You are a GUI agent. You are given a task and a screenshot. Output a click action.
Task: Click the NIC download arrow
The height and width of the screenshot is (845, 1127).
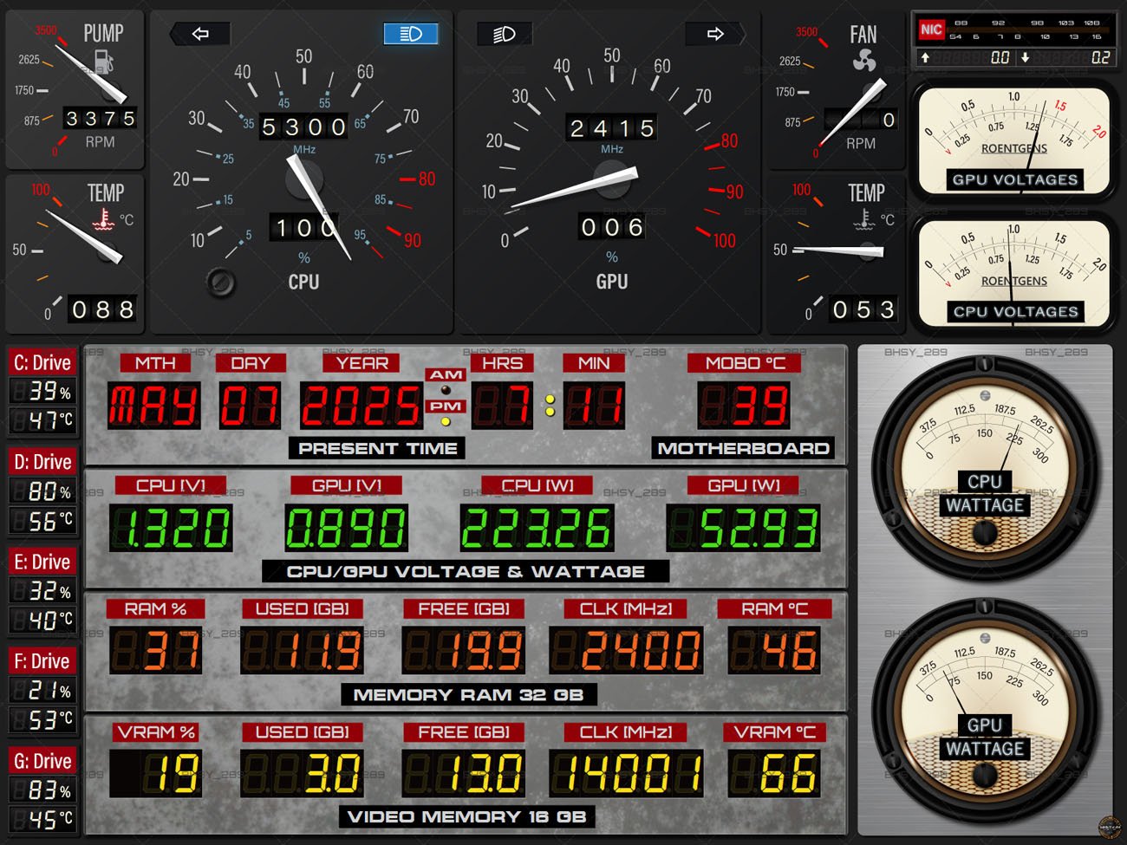click(1025, 58)
